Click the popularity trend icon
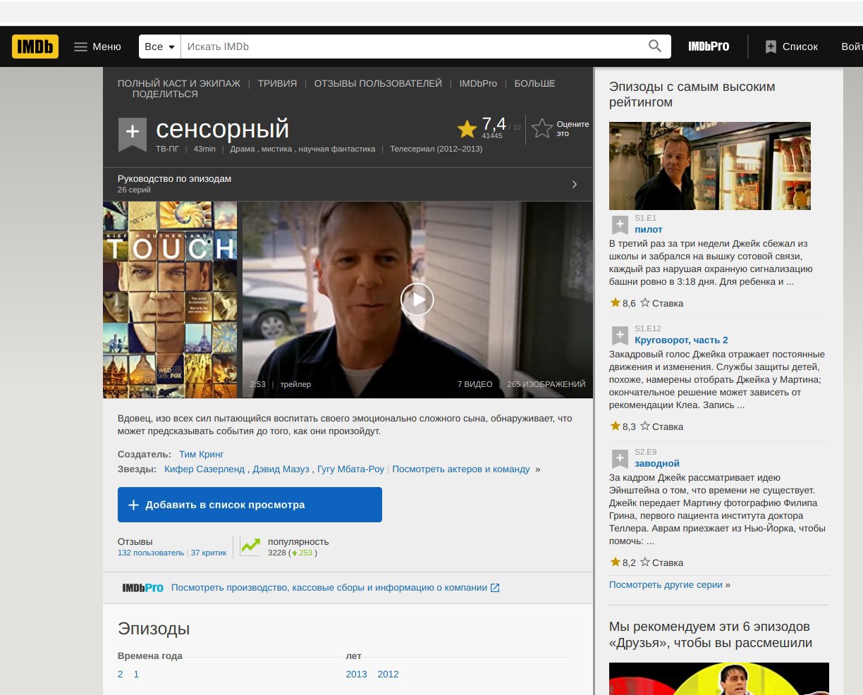Screen dimensions: 863x695 [250, 546]
